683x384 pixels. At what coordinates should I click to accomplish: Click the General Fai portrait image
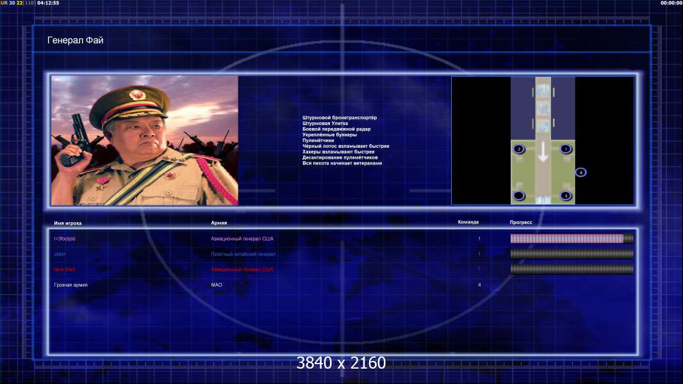pos(145,140)
